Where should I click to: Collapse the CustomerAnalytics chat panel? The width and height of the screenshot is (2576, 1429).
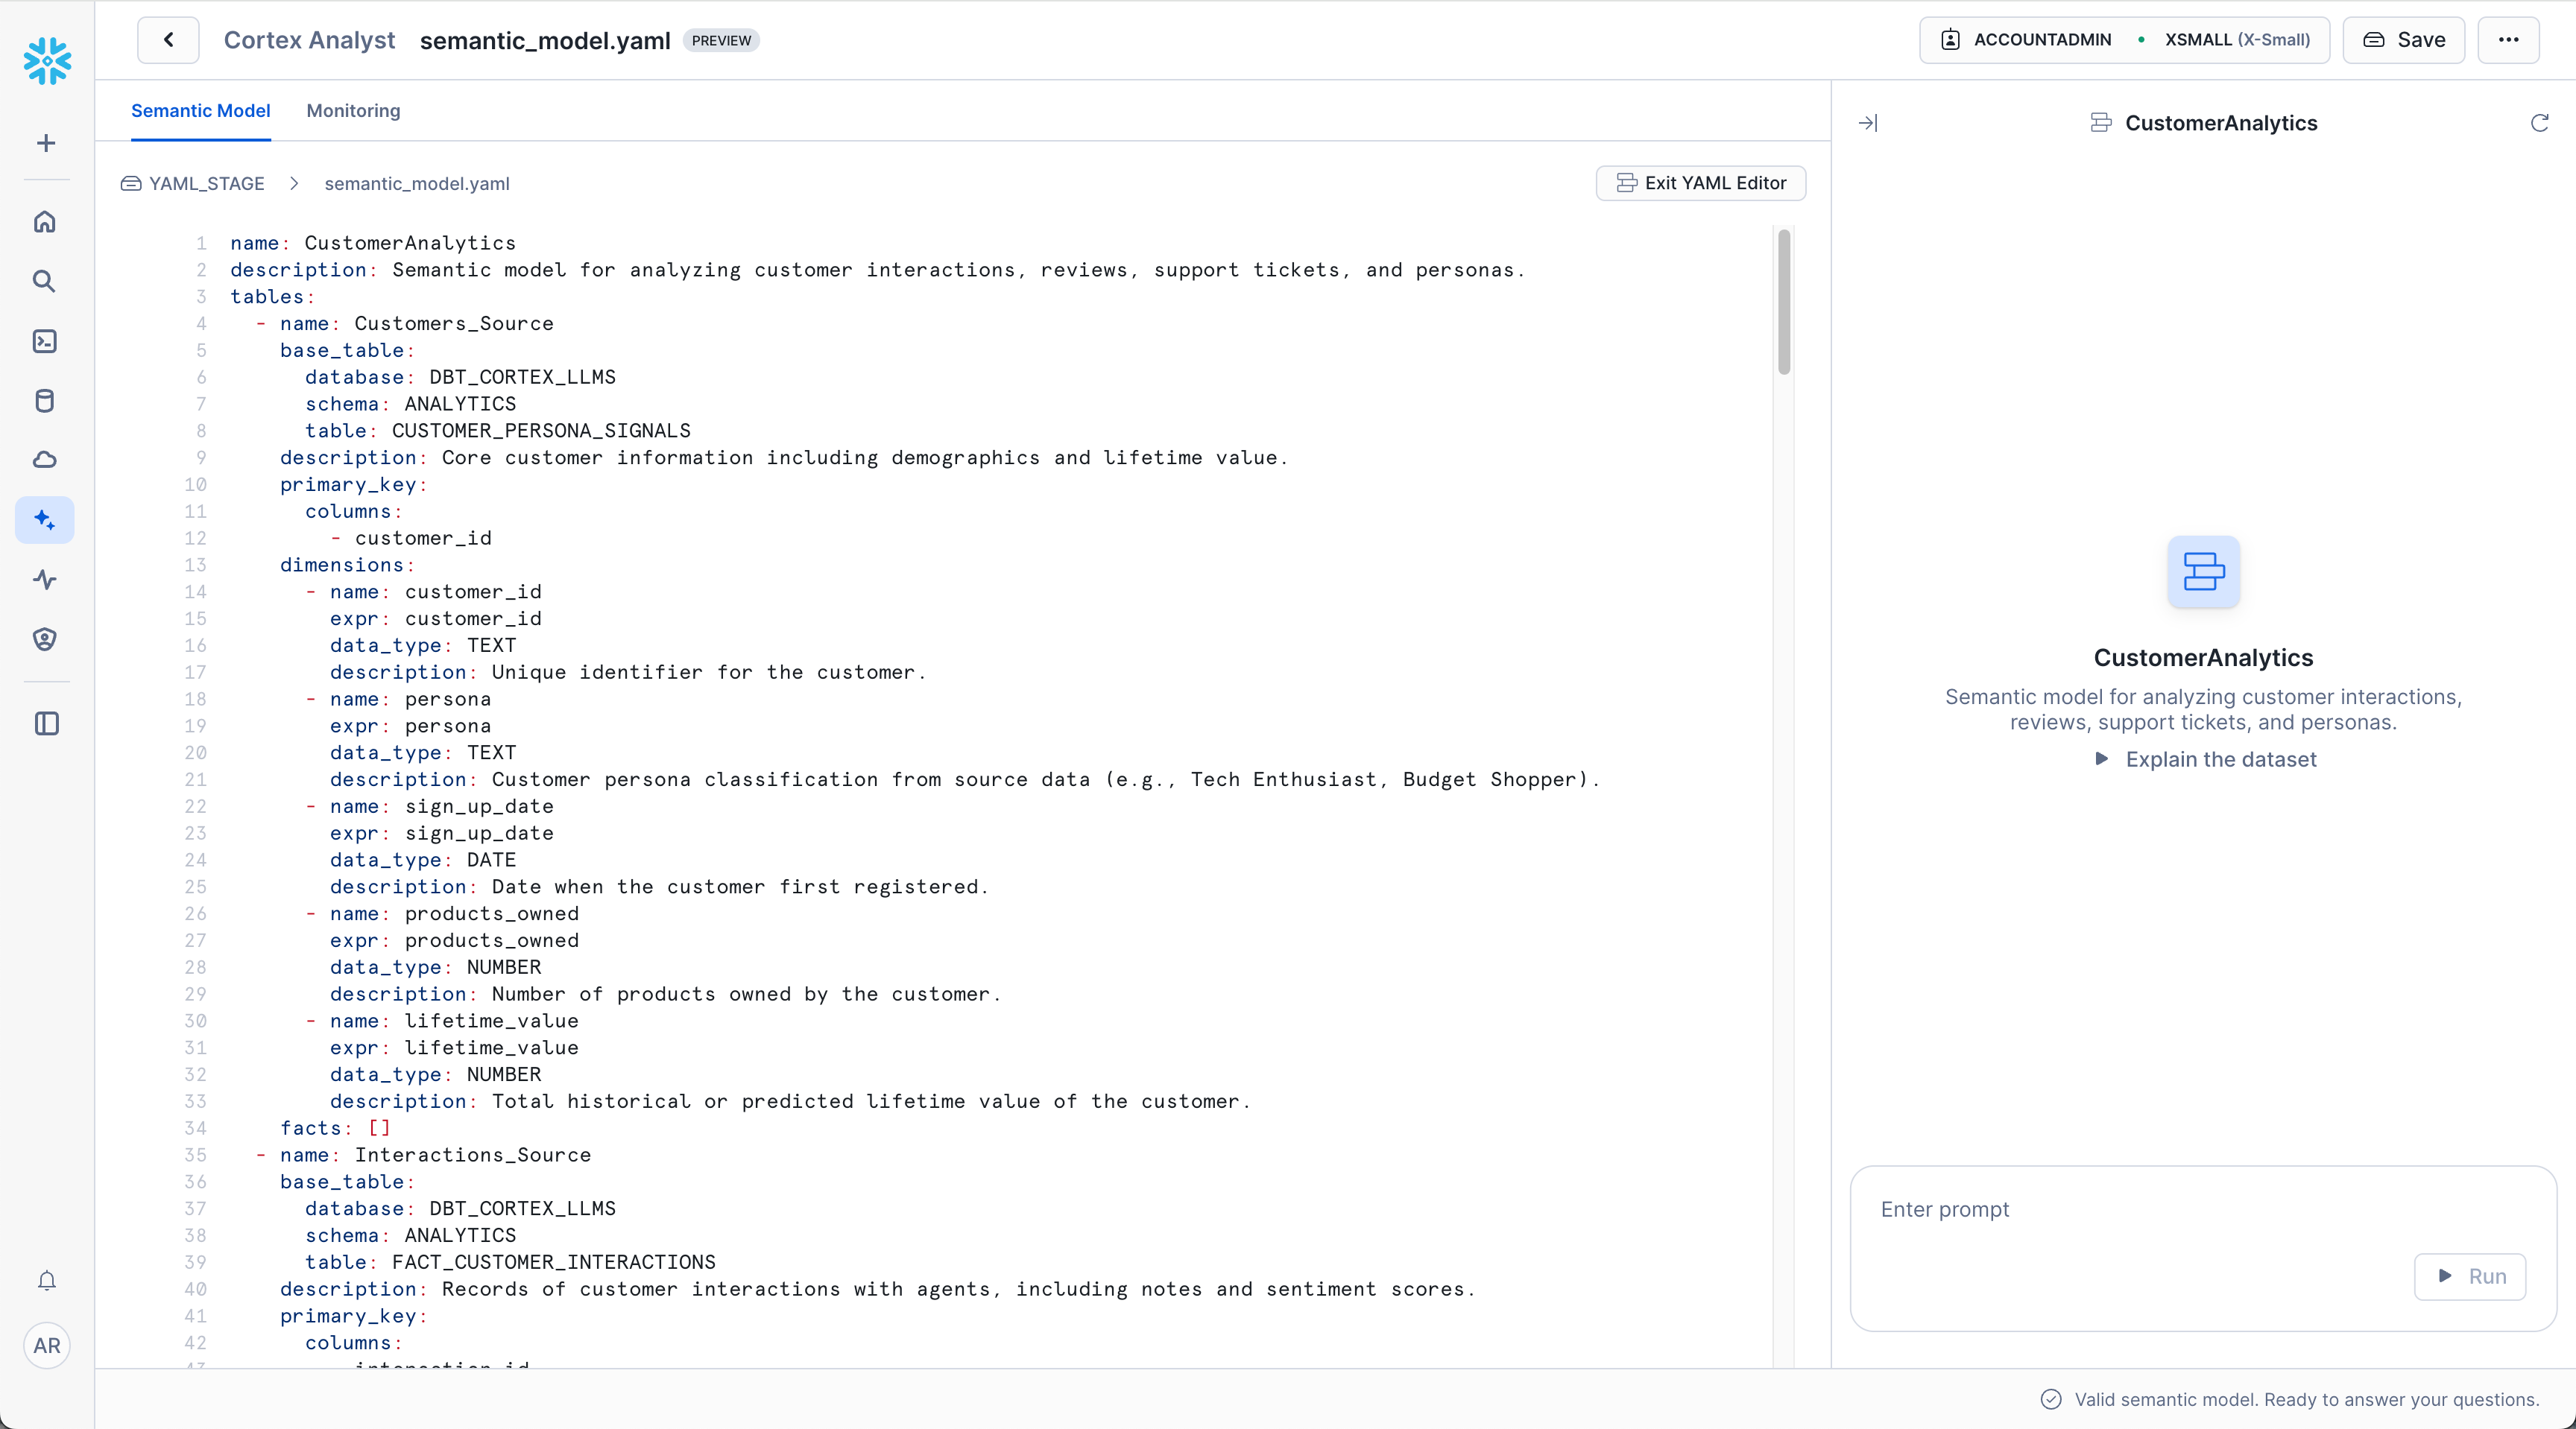(x=1867, y=123)
